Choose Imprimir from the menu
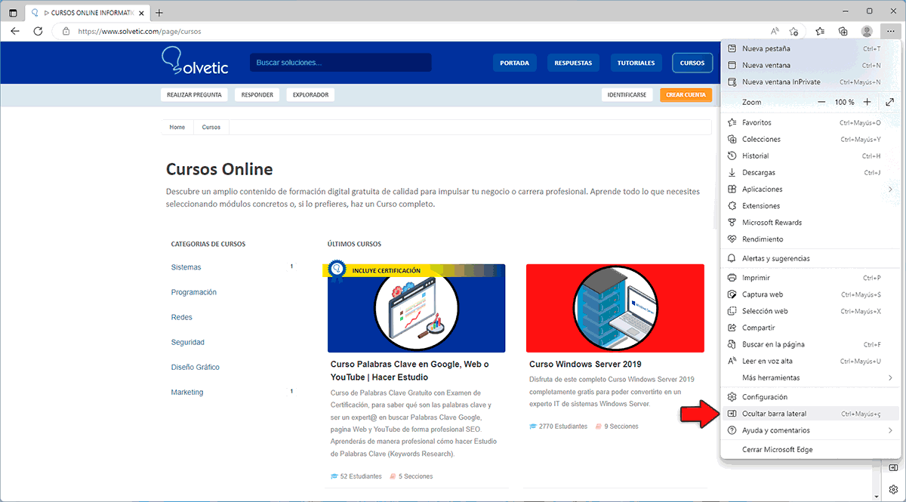This screenshot has height=502, width=906. [x=810, y=278]
